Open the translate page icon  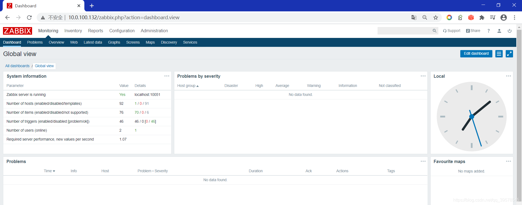[414, 18]
